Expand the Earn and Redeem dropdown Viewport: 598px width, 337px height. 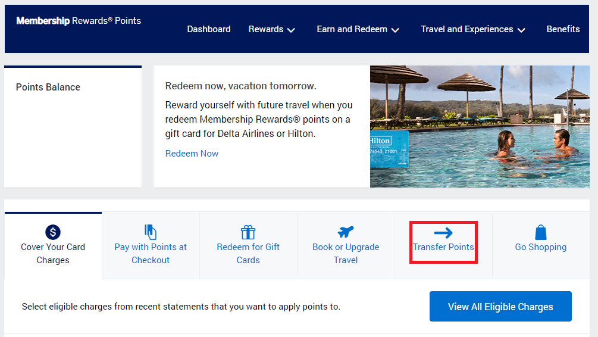358,29
